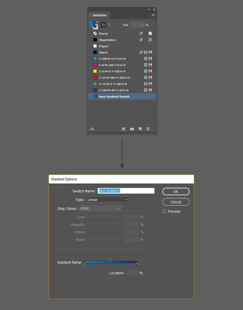Swap fill and stroke arrow icon
The width and height of the screenshot is (243, 310).
[97, 22]
